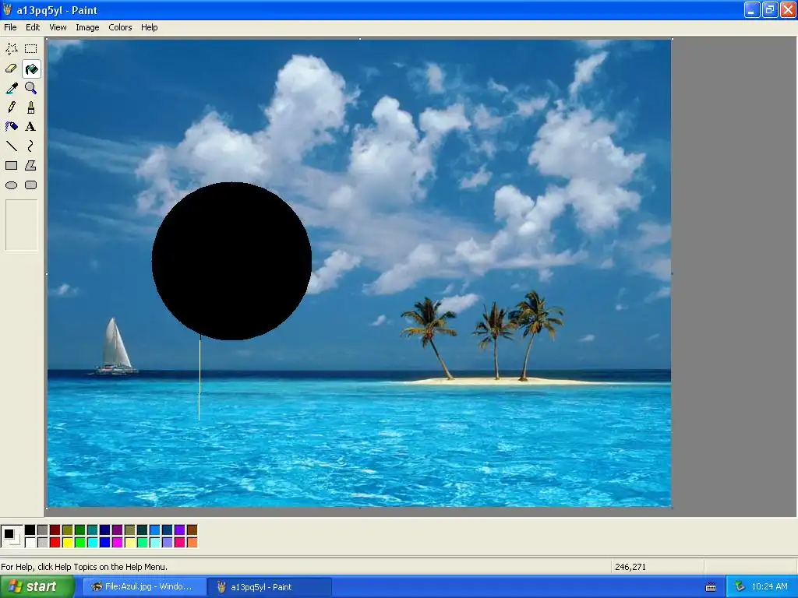This screenshot has width=798, height=598.
Task: Choose the dark green swatch
Action: pyautogui.click(x=80, y=529)
